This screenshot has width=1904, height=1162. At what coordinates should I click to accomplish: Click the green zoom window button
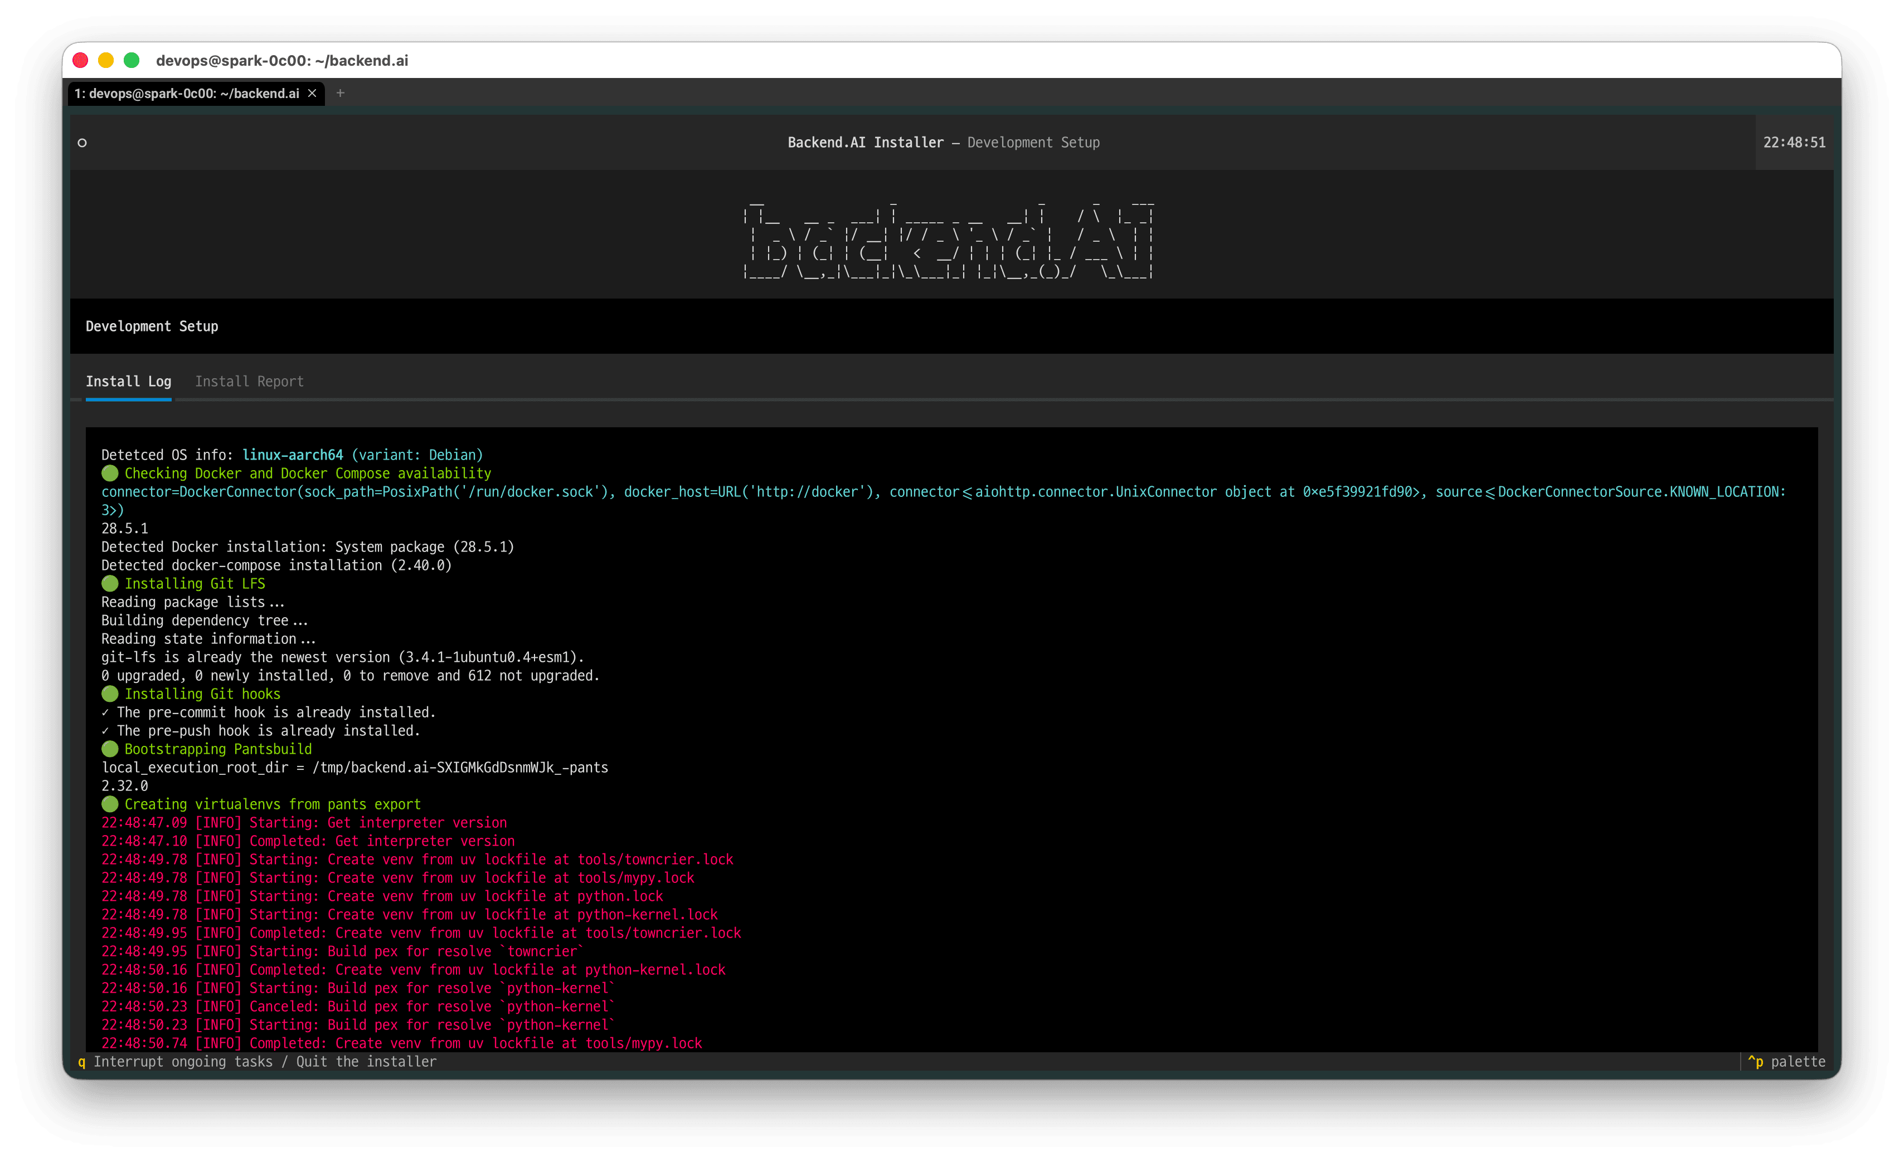tap(132, 60)
